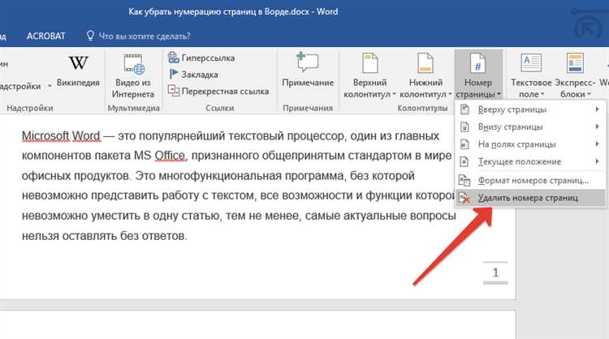
Task: Click the Номер страницы hash icon
Action: 477,63
